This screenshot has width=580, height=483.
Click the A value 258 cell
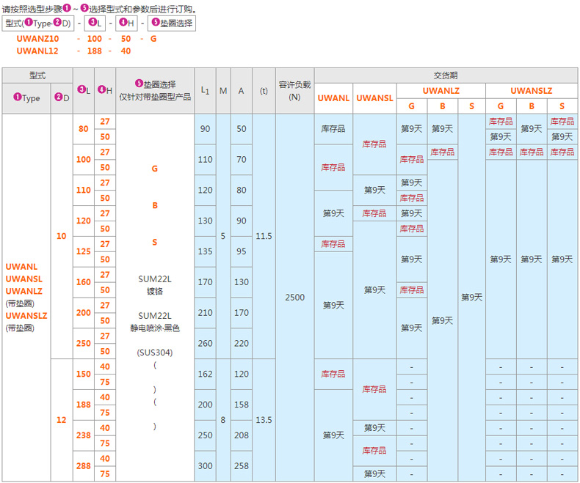click(241, 466)
